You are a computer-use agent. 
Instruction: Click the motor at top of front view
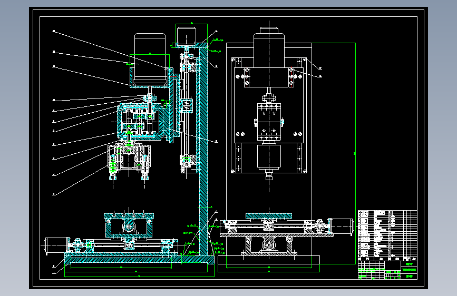[269, 47]
